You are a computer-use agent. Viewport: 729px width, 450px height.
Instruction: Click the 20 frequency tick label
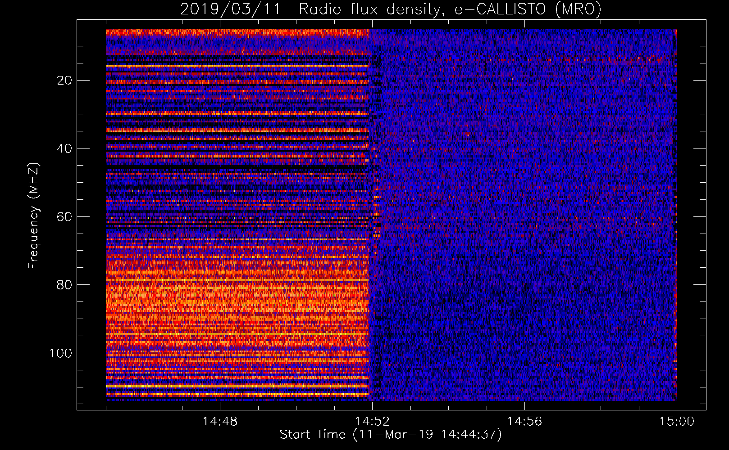[65, 81]
